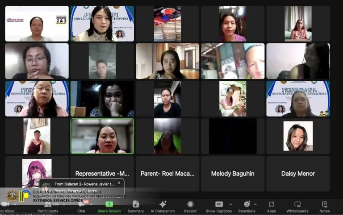This screenshot has height=215, width=343.
Task: Select the Representative -M... tile
Action: coord(102,174)
